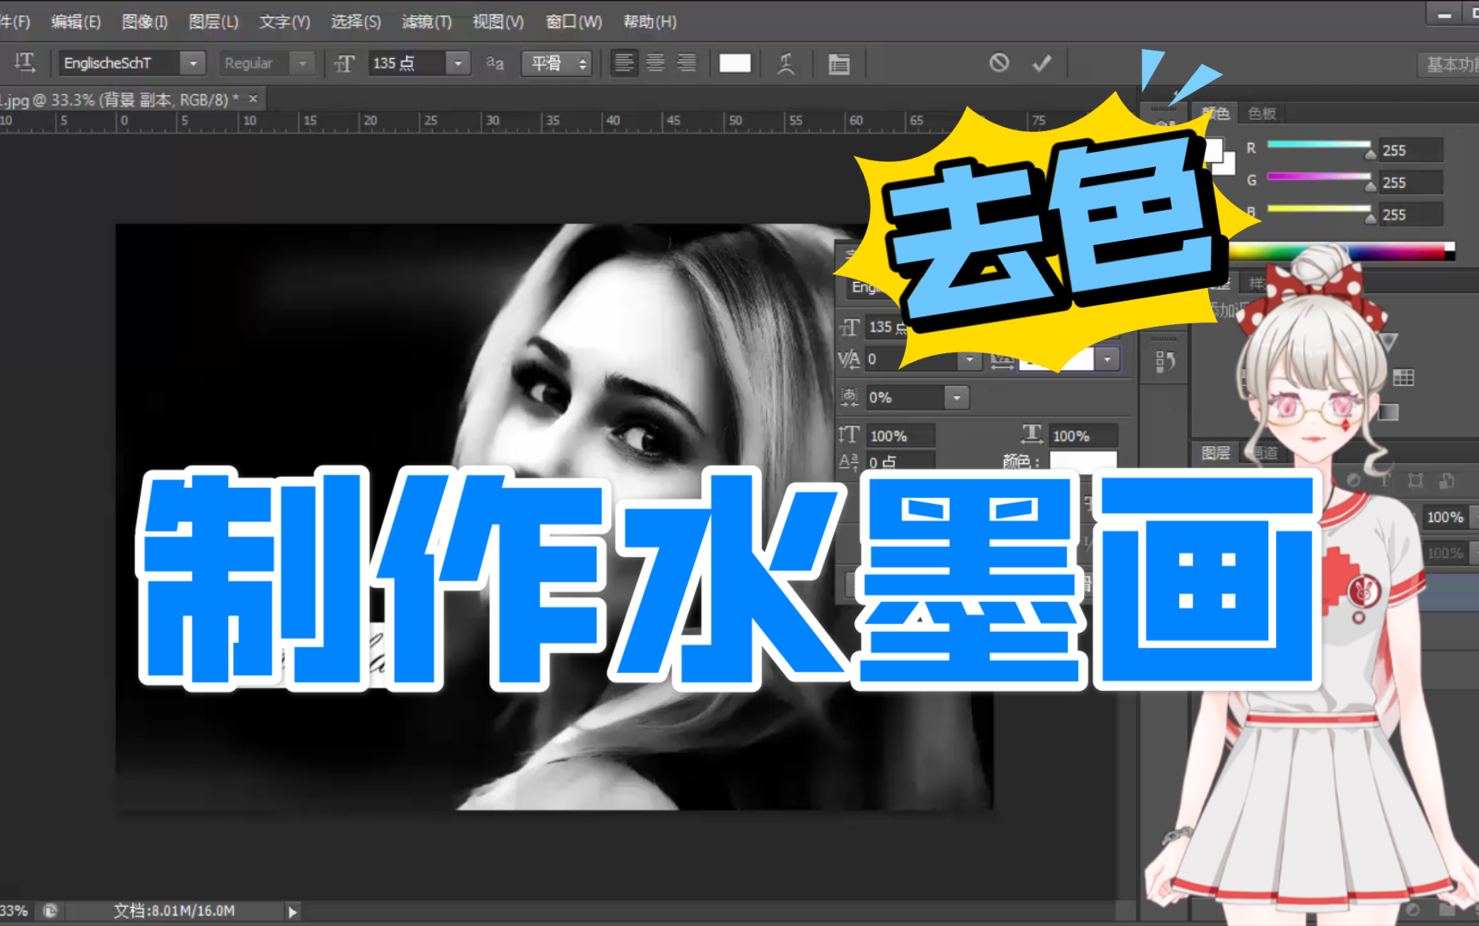Toggle the text orientation icon on options bar
1479x926 pixels.
[x=26, y=63]
